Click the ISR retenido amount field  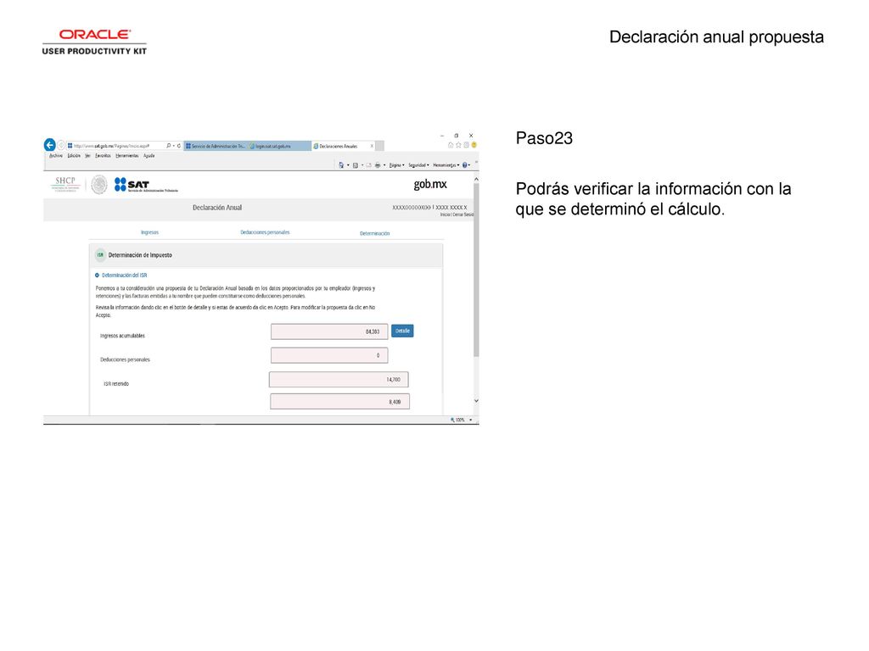pyautogui.click(x=339, y=379)
